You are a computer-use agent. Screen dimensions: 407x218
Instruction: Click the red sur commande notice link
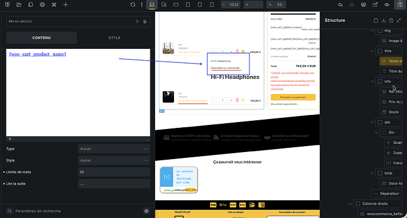click(292, 81)
